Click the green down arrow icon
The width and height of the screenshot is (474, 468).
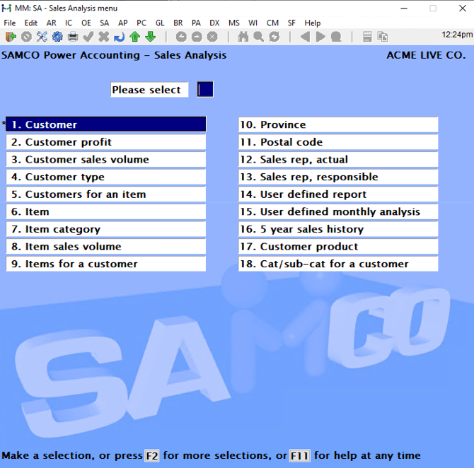click(150, 37)
